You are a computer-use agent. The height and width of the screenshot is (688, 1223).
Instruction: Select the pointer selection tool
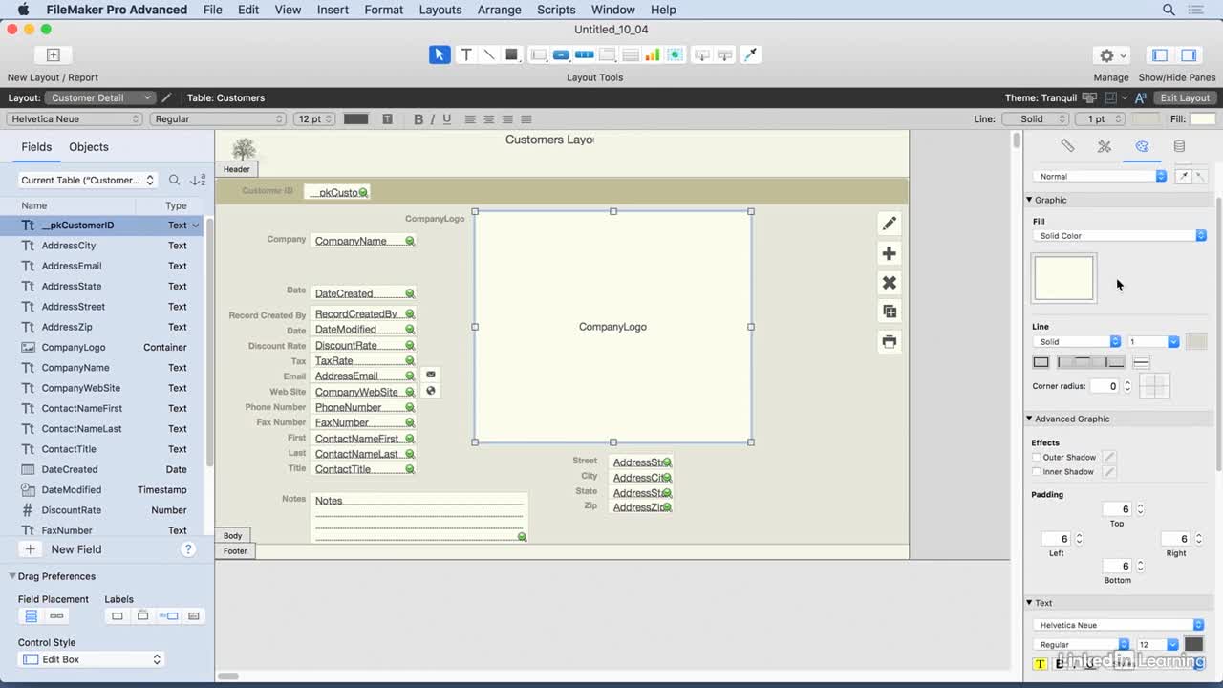click(440, 54)
